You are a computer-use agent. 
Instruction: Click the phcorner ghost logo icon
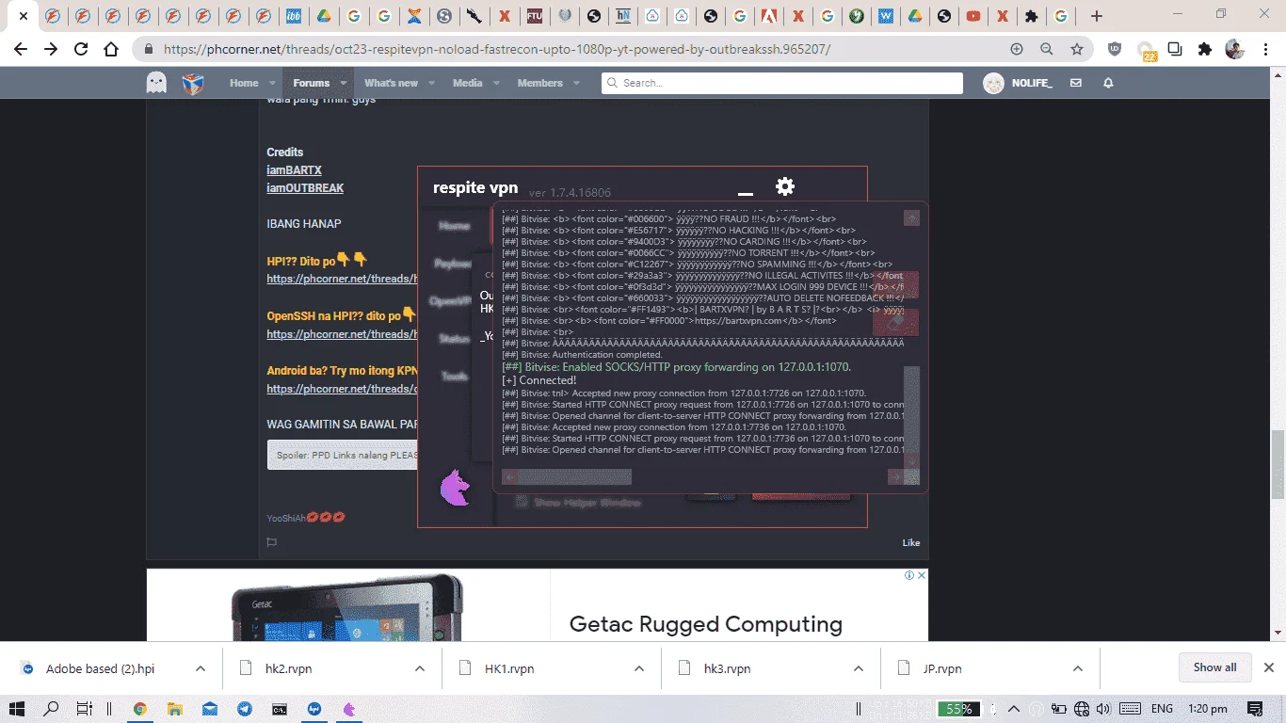click(156, 83)
